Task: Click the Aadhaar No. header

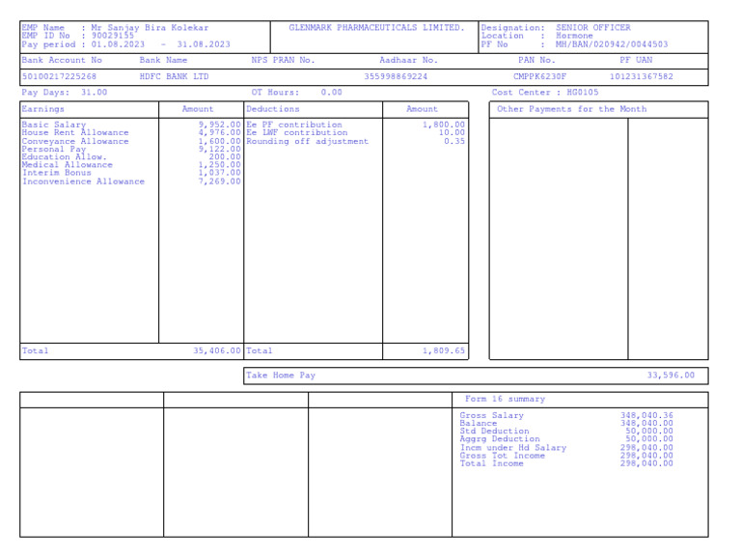Action: [409, 60]
